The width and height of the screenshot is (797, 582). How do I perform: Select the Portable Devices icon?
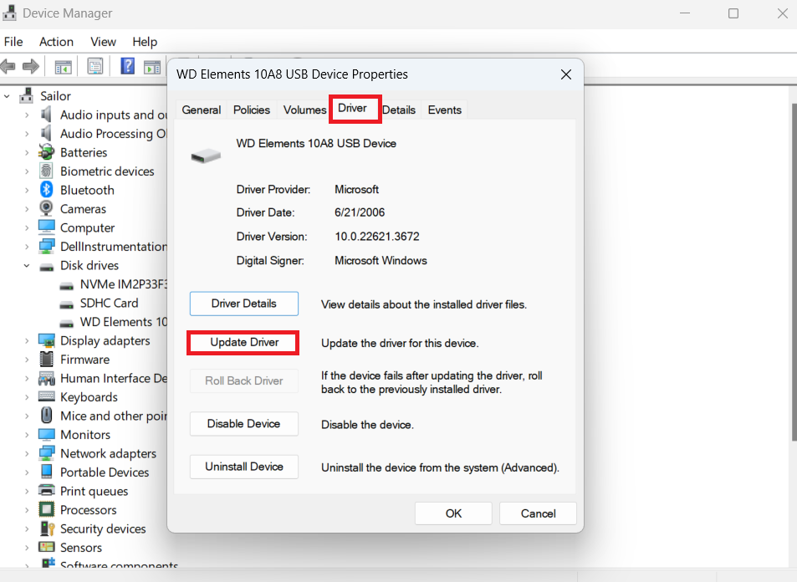[46, 472]
